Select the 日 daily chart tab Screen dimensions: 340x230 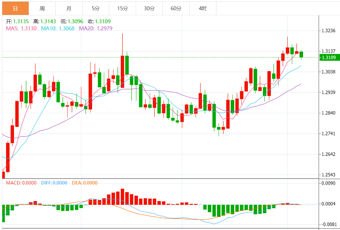pos(15,9)
